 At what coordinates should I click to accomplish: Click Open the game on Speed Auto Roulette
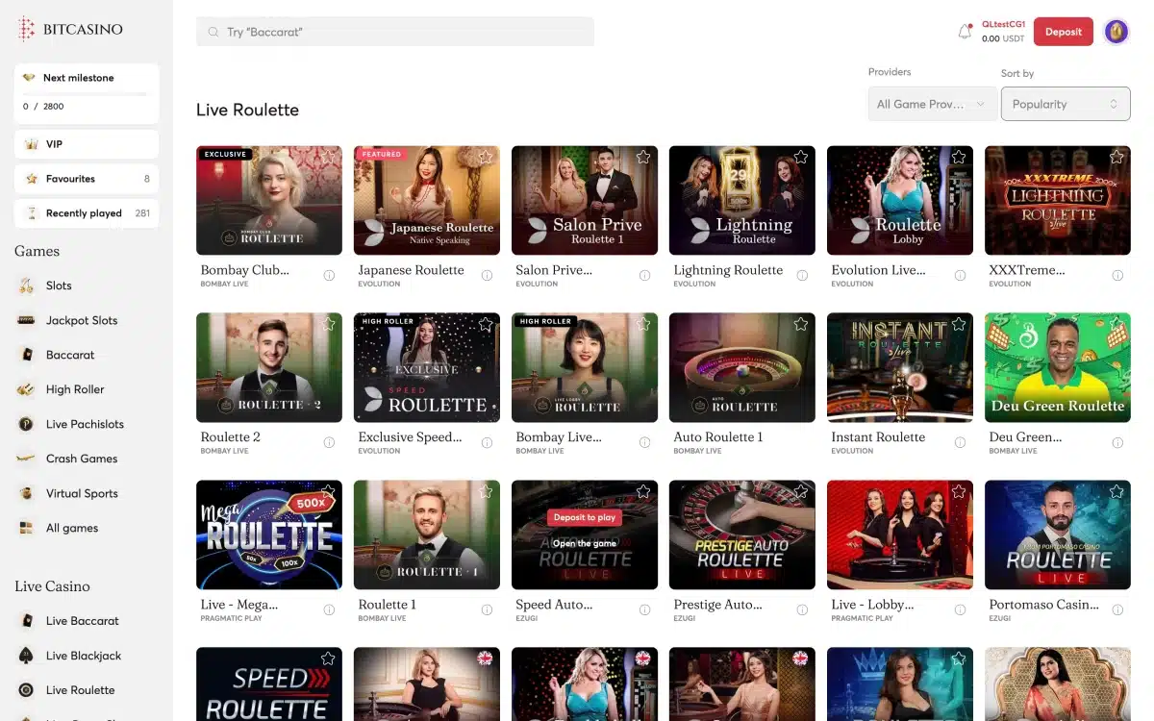click(585, 543)
